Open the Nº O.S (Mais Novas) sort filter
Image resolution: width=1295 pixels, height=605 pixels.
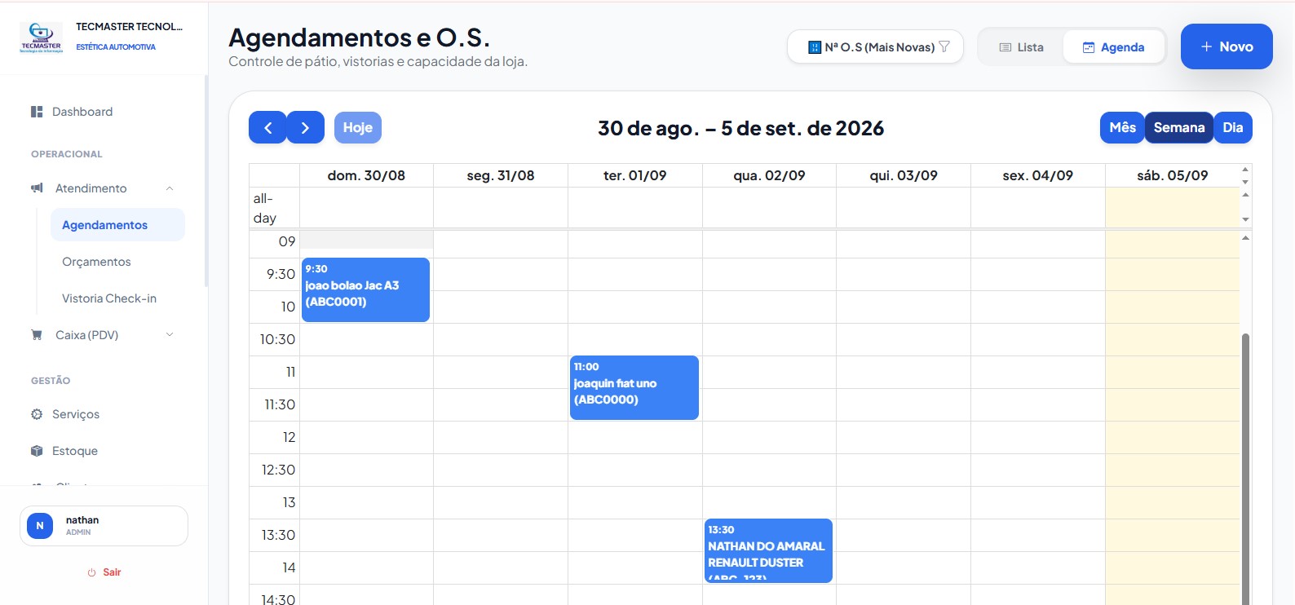[x=875, y=47]
